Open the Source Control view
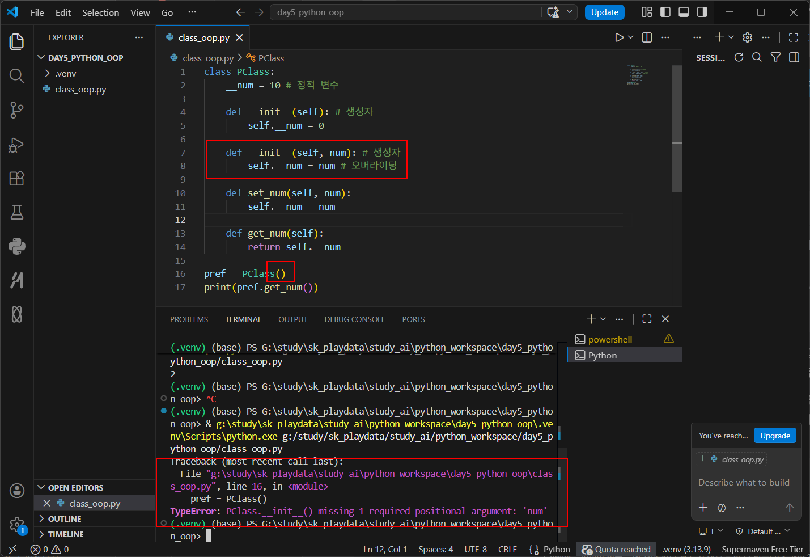 (x=17, y=110)
